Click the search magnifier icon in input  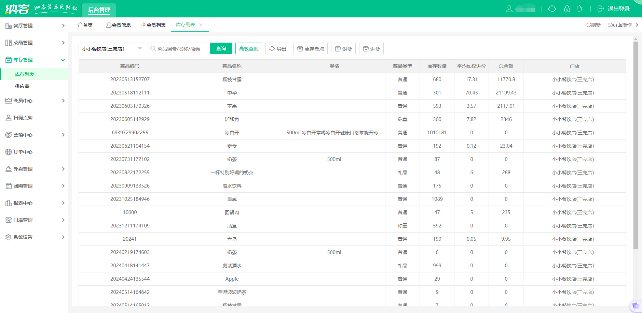click(153, 48)
